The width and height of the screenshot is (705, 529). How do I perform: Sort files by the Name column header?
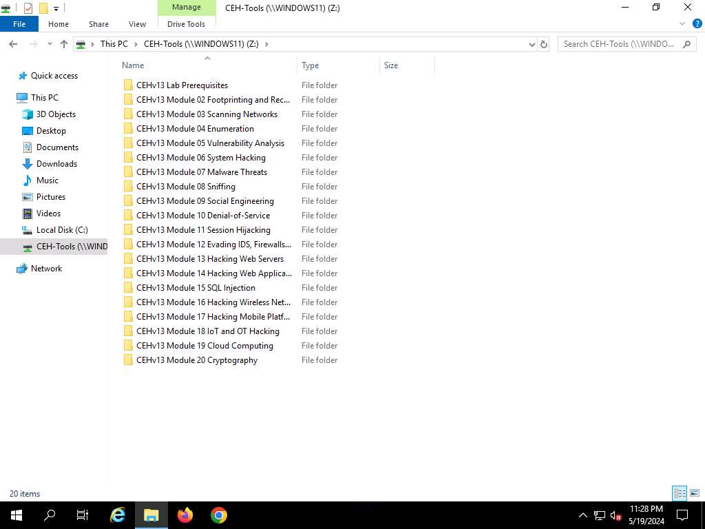coord(133,65)
